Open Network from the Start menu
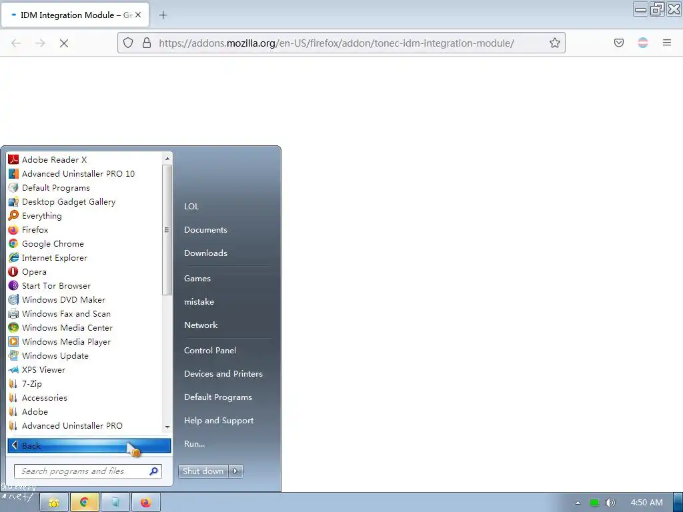 point(201,325)
